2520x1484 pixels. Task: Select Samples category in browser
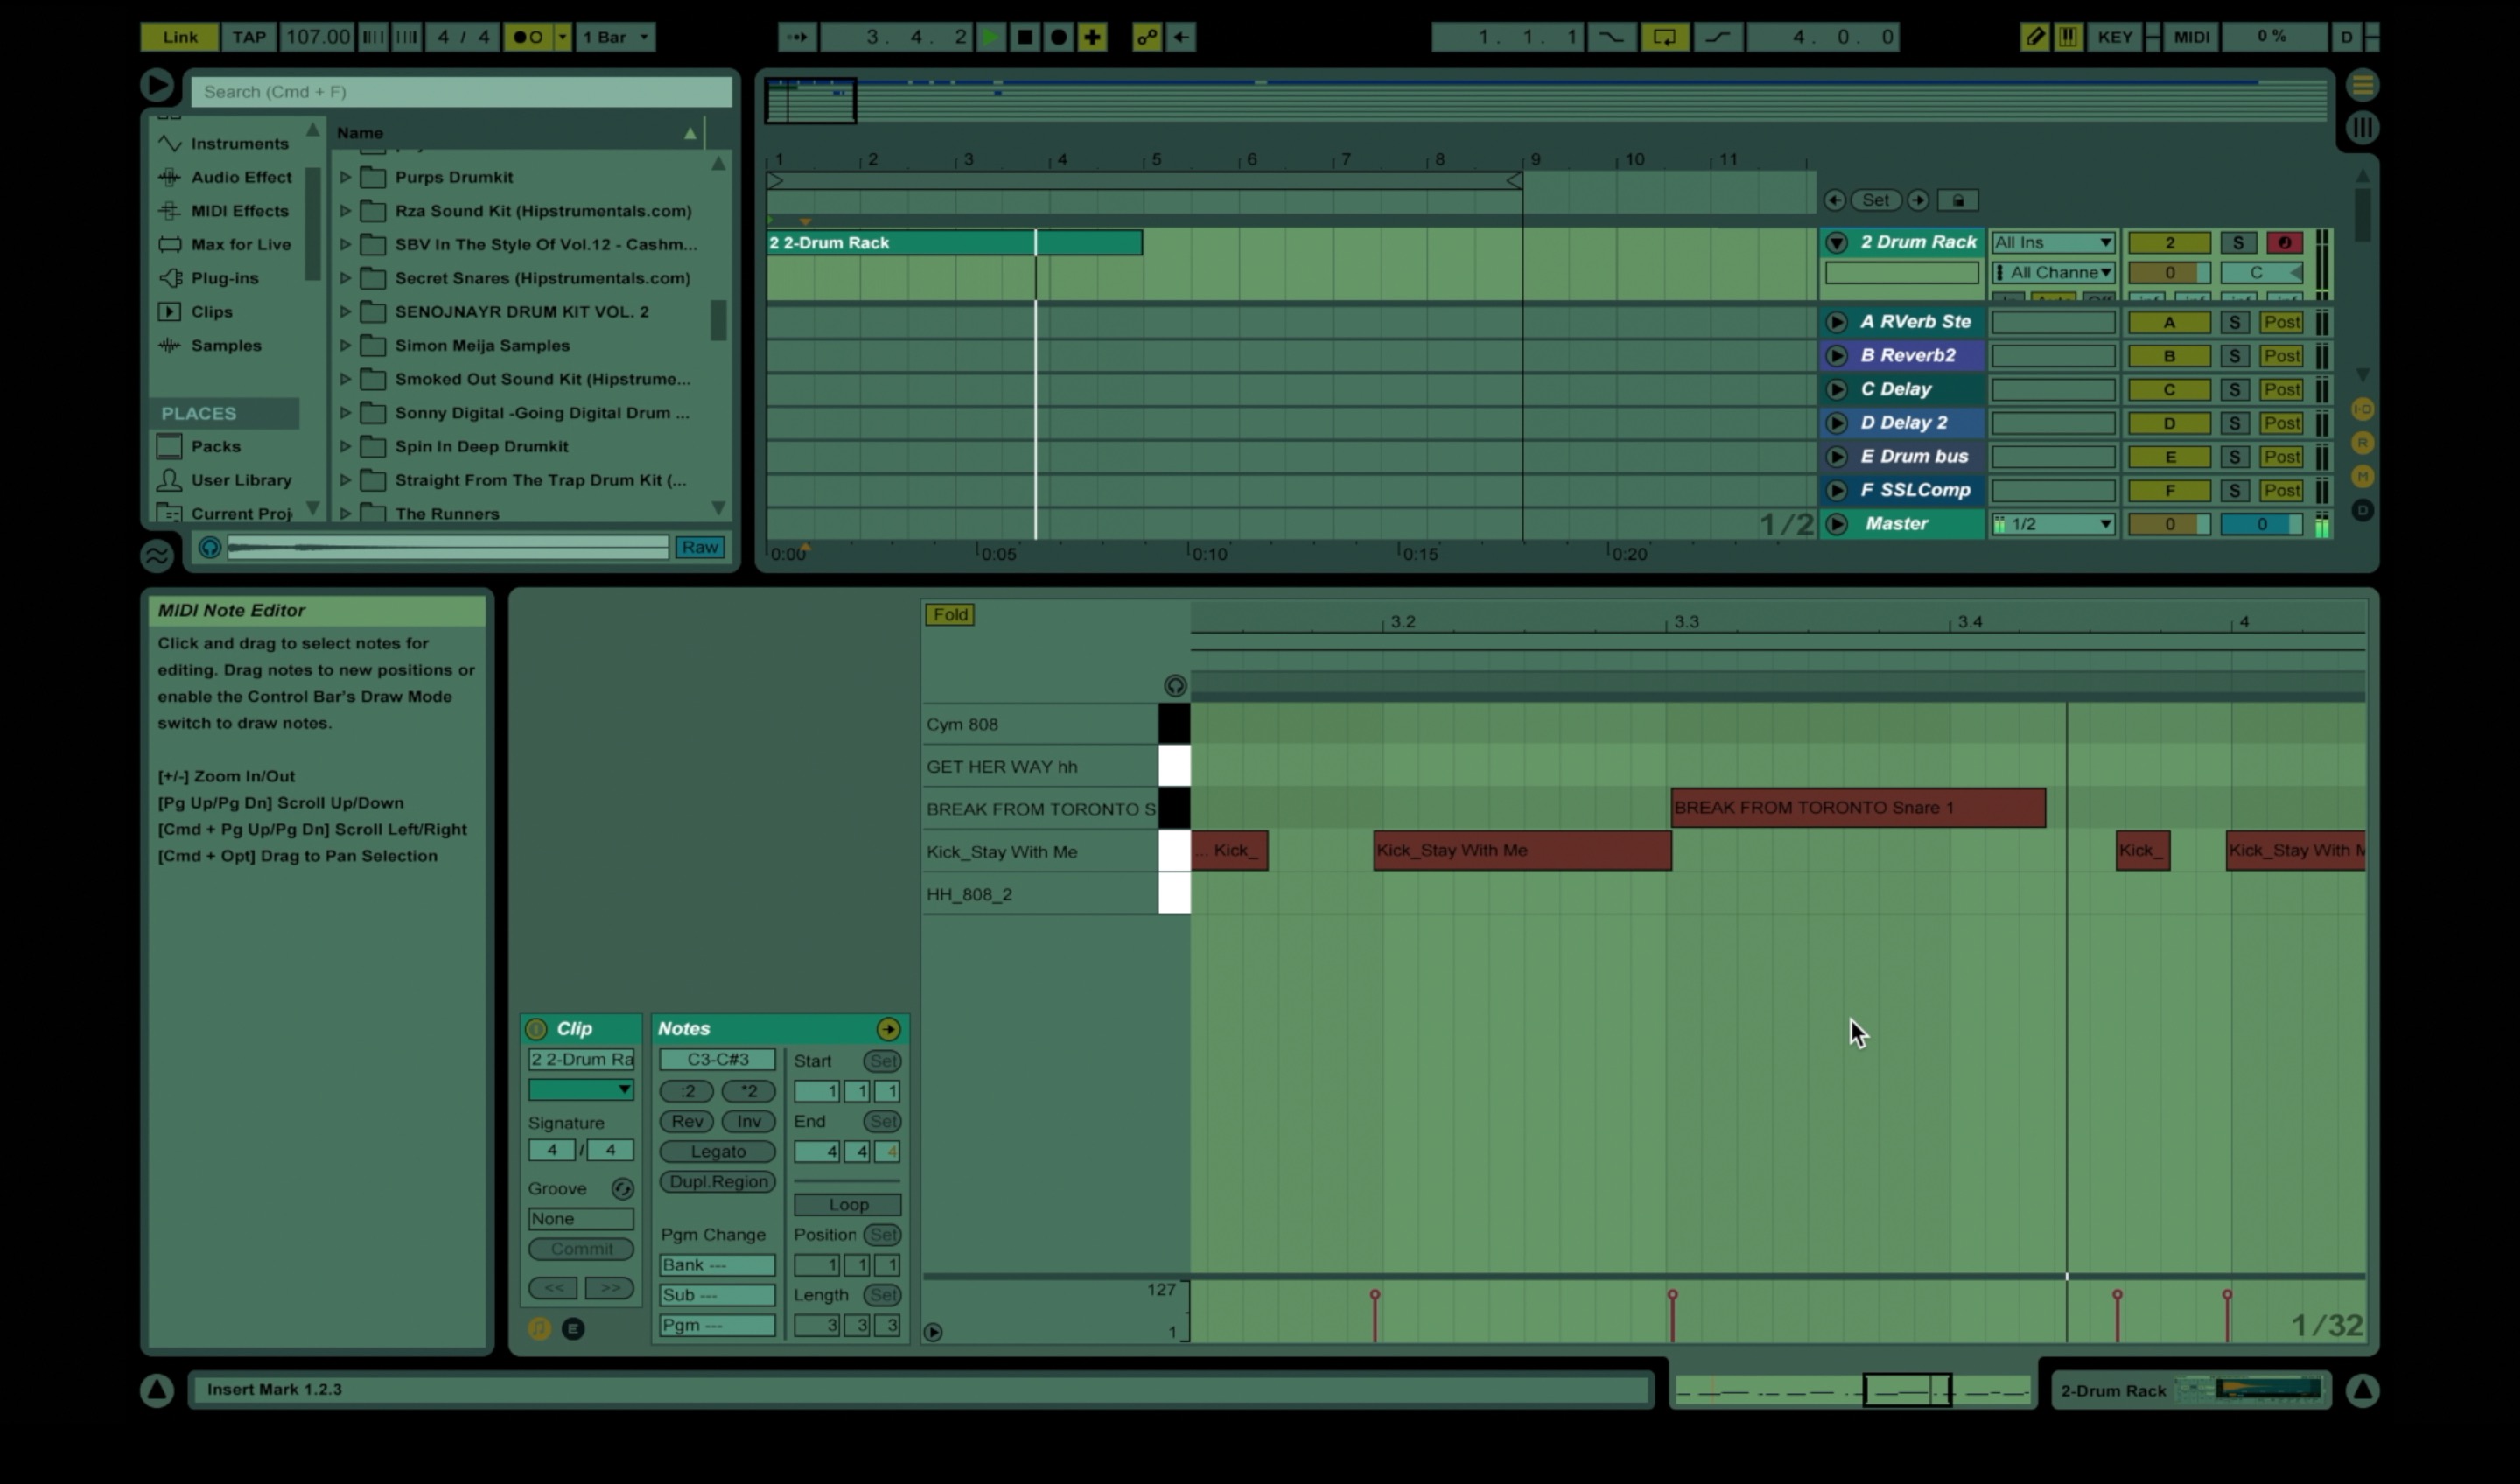tap(226, 345)
